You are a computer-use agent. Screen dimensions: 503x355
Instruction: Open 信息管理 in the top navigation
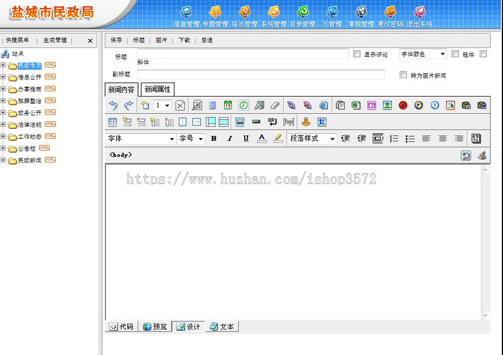coord(186,16)
